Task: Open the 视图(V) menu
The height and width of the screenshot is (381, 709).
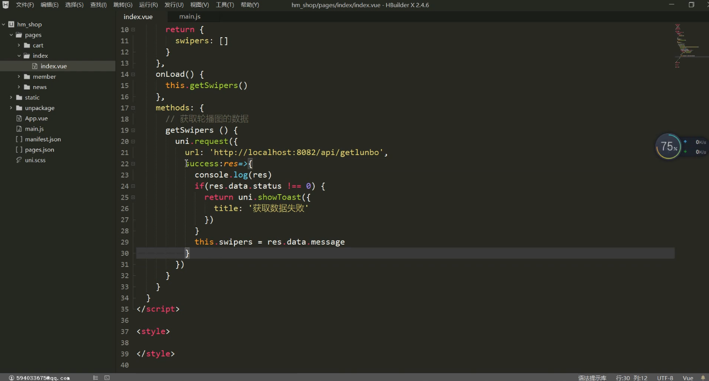Action: [x=199, y=5]
